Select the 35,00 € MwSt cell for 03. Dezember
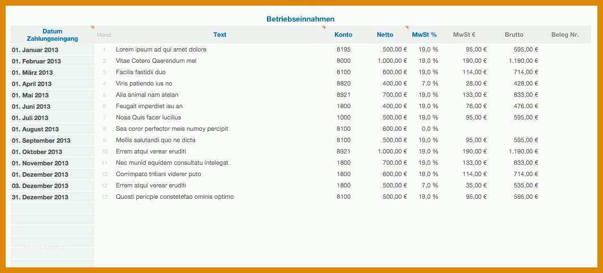603x273 pixels. pos(476,185)
